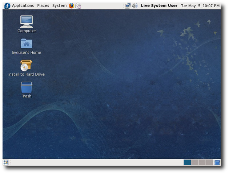The width and height of the screenshot is (229, 174).
Task: Open the network connection indicator
Action: point(128,6)
